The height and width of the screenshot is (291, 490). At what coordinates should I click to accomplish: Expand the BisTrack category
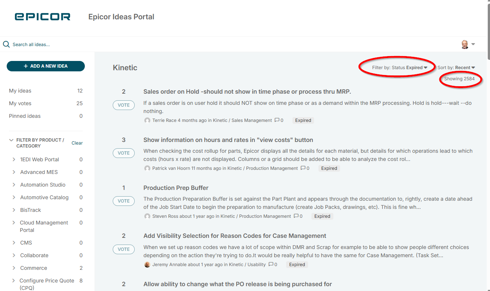[14, 210]
